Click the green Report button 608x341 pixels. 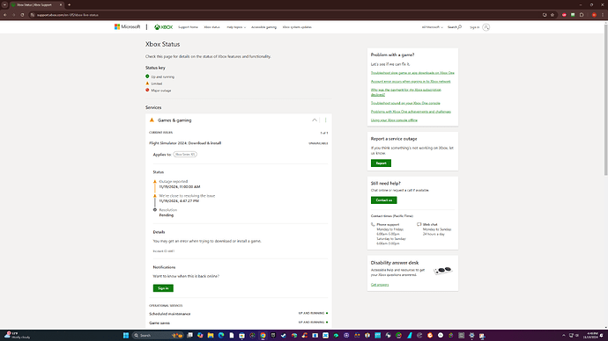381,163
